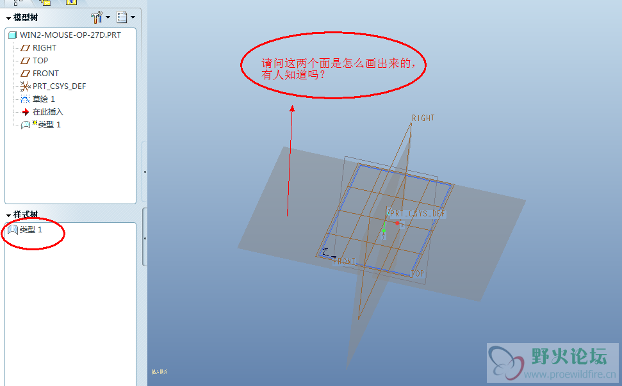Open the dropdown arrow beside the Show icon
622x386 pixels.
click(x=133, y=17)
